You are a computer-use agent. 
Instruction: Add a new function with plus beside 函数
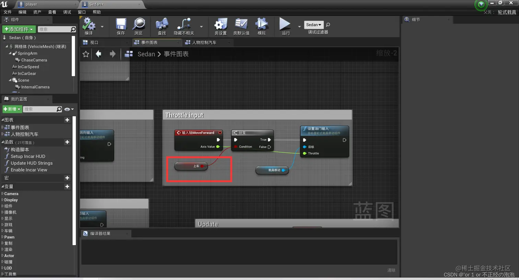tap(67, 142)
